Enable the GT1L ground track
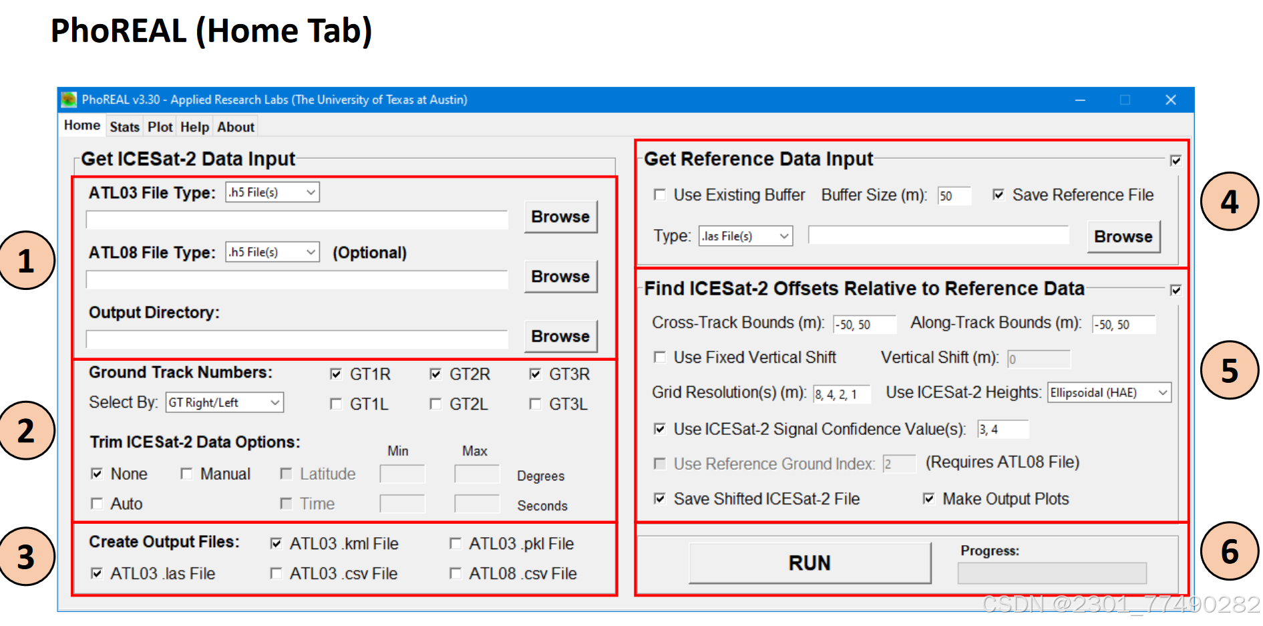The width and height of the screenshot is (1263, 626). (336, 404)
